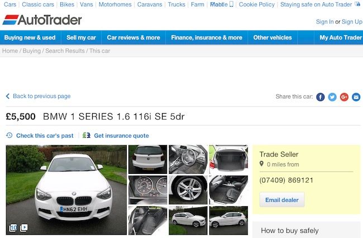
Task: Open Search Results in the breadcrumb
Action: coord(65,51)
